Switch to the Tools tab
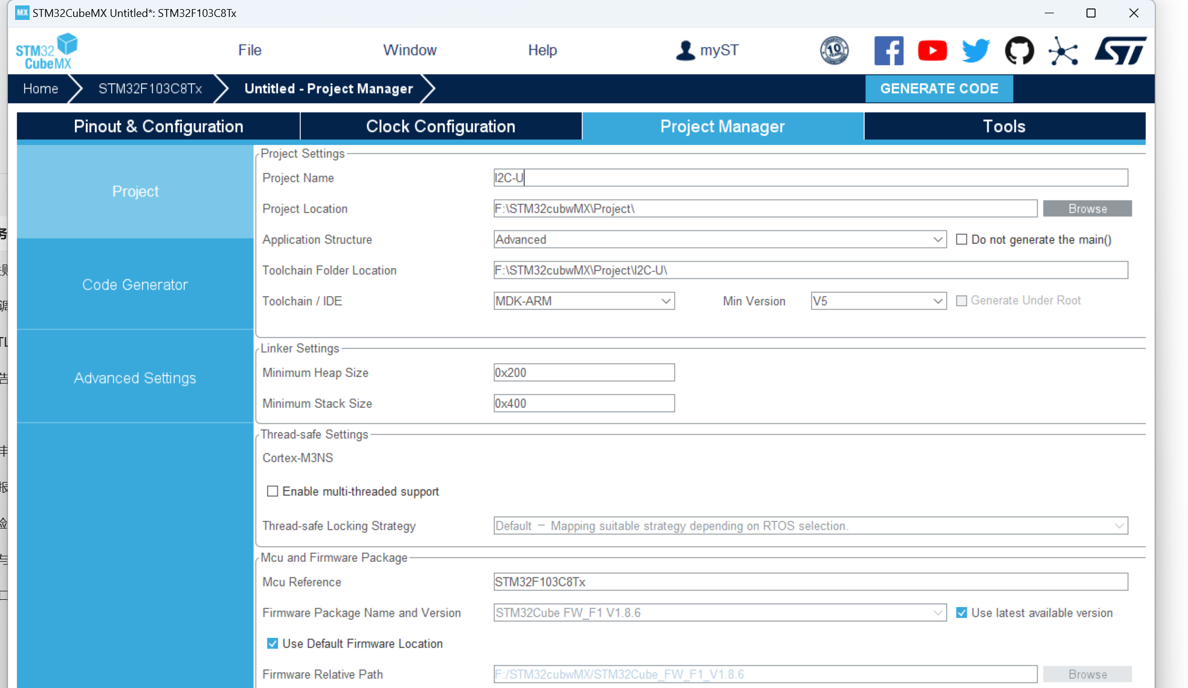The image size is (1188, 688). (x=1004, y=126)
